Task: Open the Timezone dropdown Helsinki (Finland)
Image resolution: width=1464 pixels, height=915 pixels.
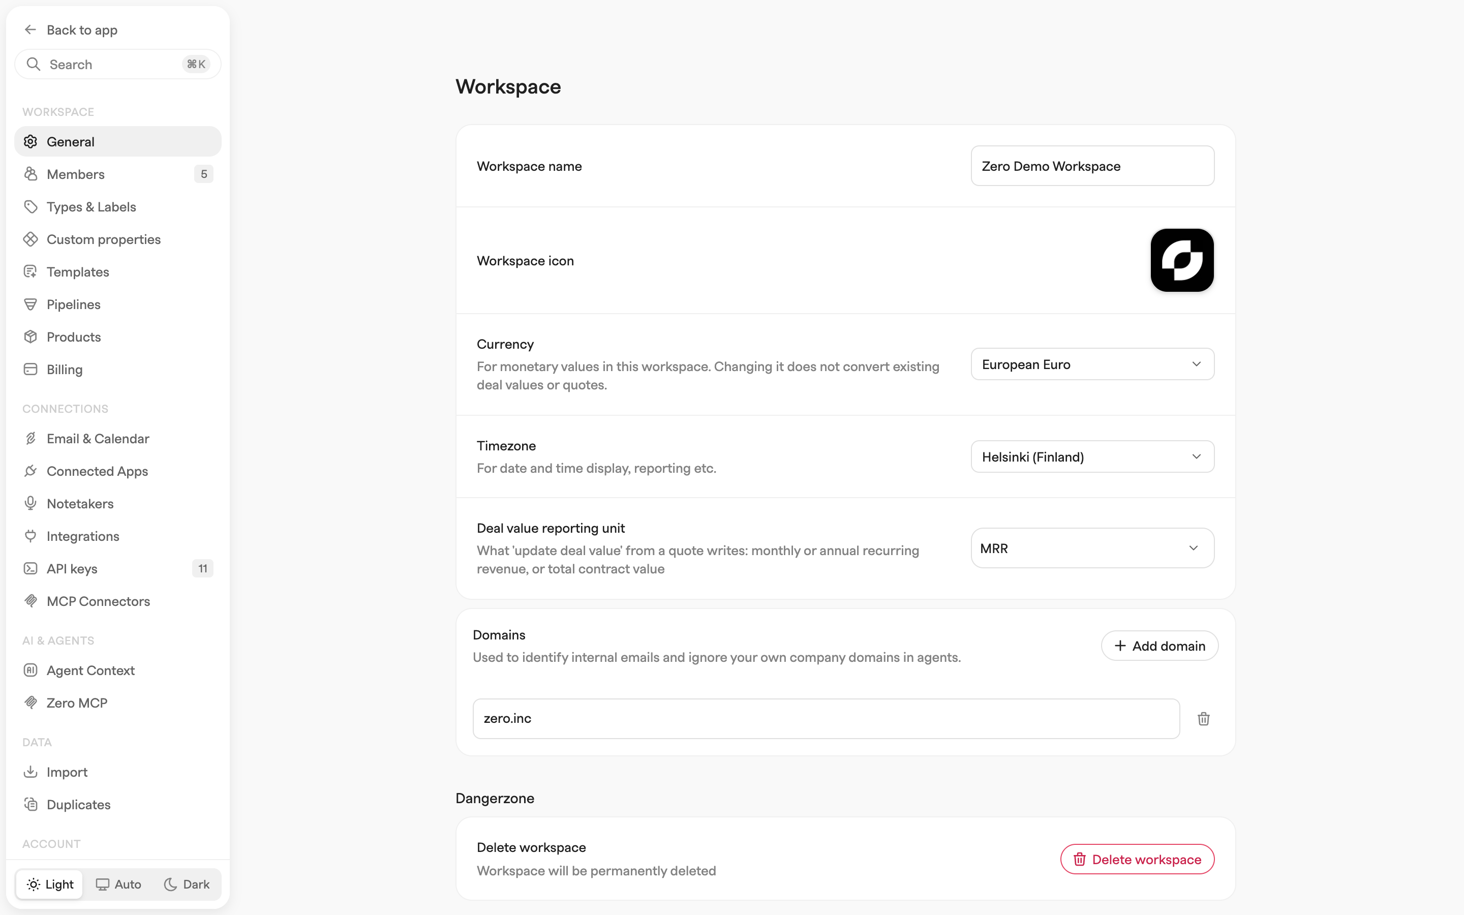Action: [x=1092, y=457]
